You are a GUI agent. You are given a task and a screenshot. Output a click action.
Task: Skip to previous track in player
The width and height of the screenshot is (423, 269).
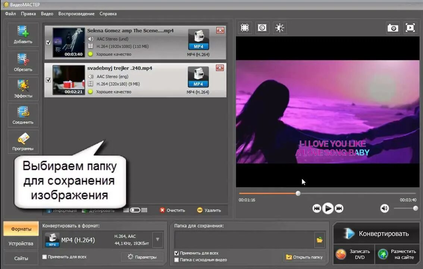[x=317, y=208]
